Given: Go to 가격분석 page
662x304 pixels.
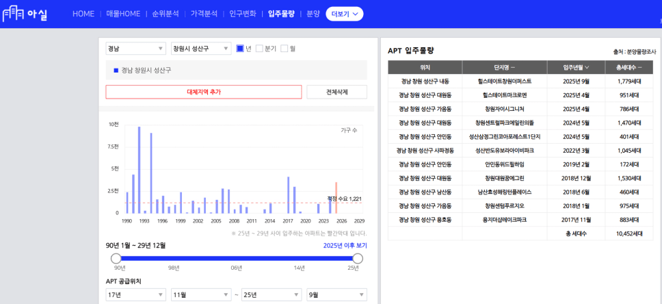Looking at the screenshot, I should coord(204,14).
